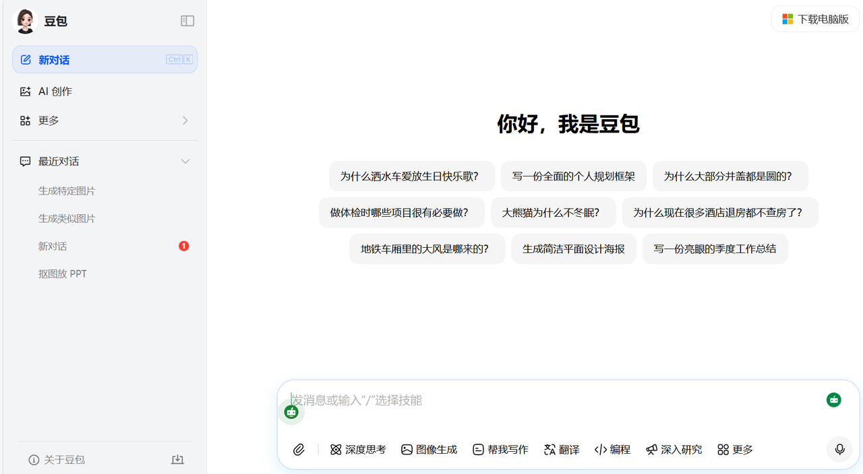This screenshot has width=863, height=474.
Task: Click the 最近对话 section header
Action: click(x=105, y=162)
